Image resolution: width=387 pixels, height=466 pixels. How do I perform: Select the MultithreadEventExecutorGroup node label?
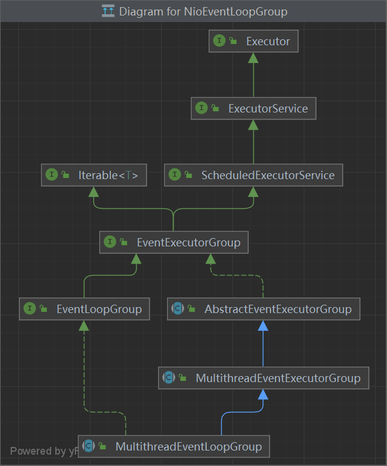278,378
